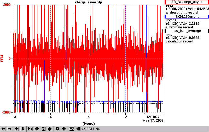Click the plus crosshair toolbar icon
The width and height of the screenshot is (209, 132).
point(64,129)
